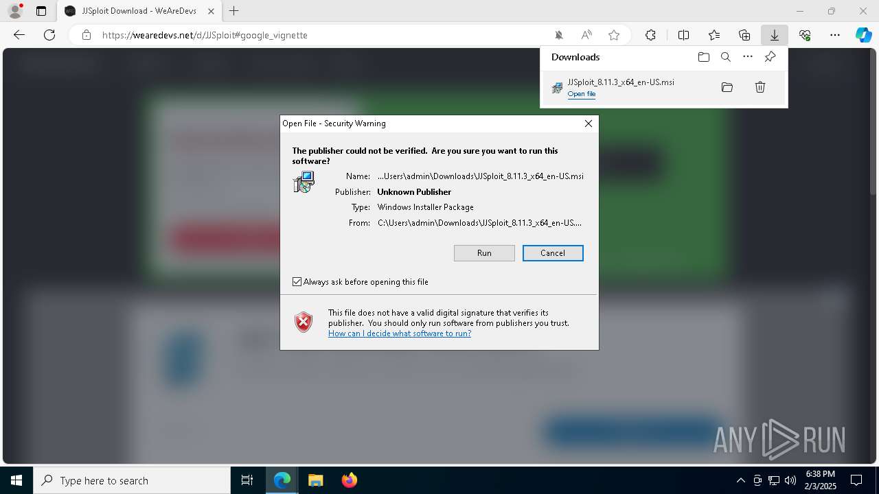This screenshot has height=494, width=879.
Task: Add this page to favorites star
Action: pyautogui.click(x=614, y=35)
